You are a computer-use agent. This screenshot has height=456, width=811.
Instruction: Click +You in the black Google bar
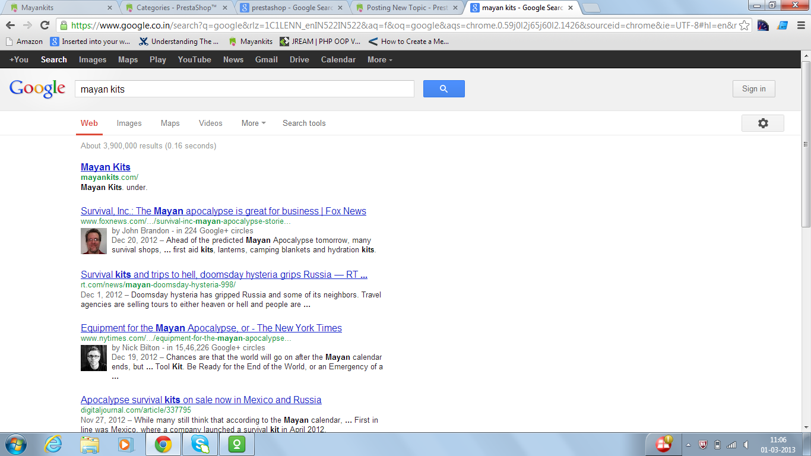(x=19, y=59)
